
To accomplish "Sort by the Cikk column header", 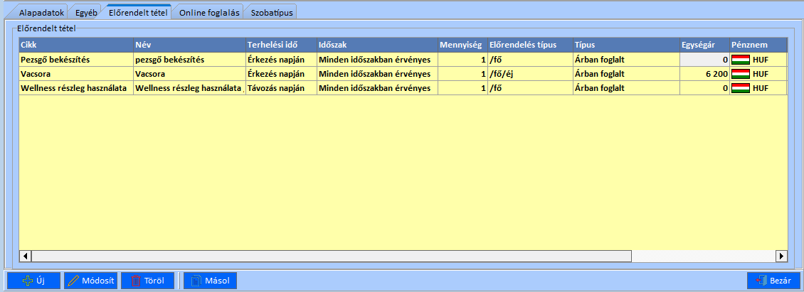I will 75,45.
